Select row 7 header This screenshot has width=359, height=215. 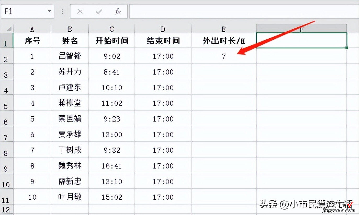[6, 134]
